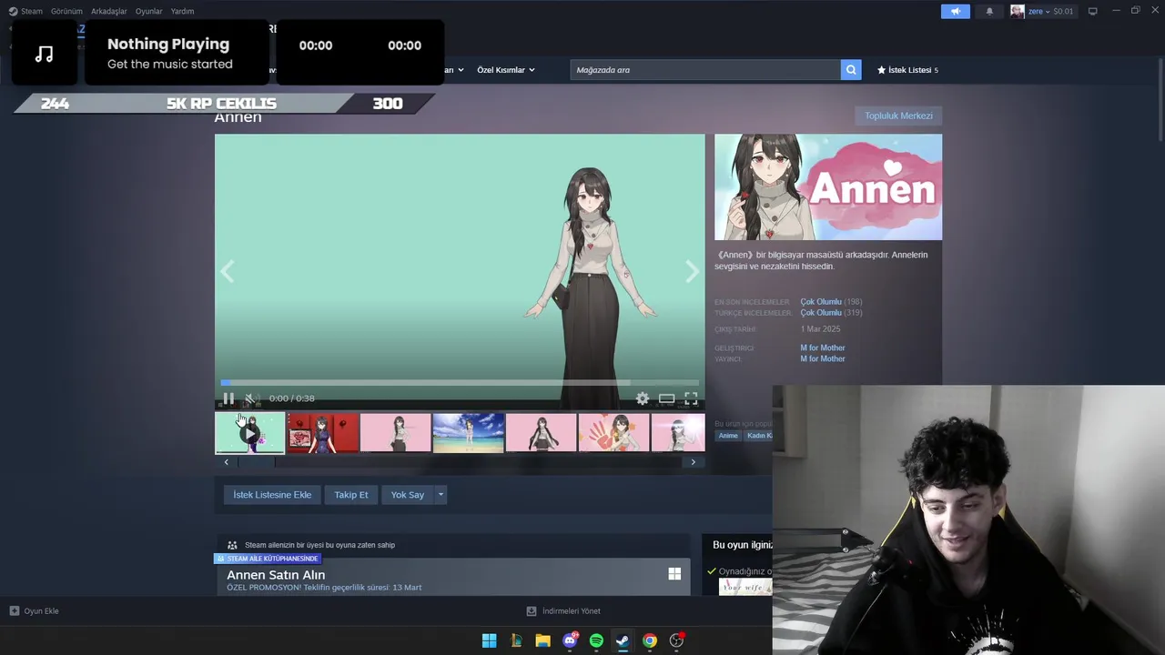
Task: Click the store search magnifier button
Action: [851, 70]
